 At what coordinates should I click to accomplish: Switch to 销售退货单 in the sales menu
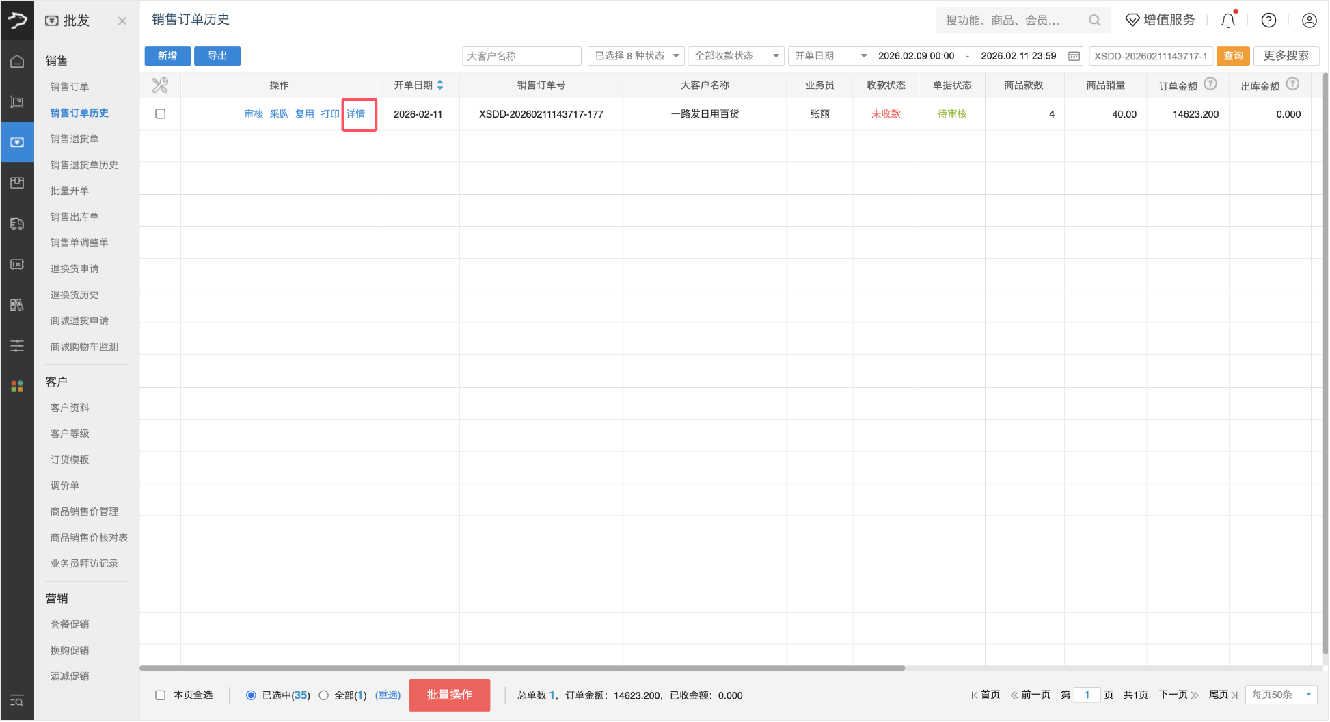pyautogui.click(x=74, y=139)
